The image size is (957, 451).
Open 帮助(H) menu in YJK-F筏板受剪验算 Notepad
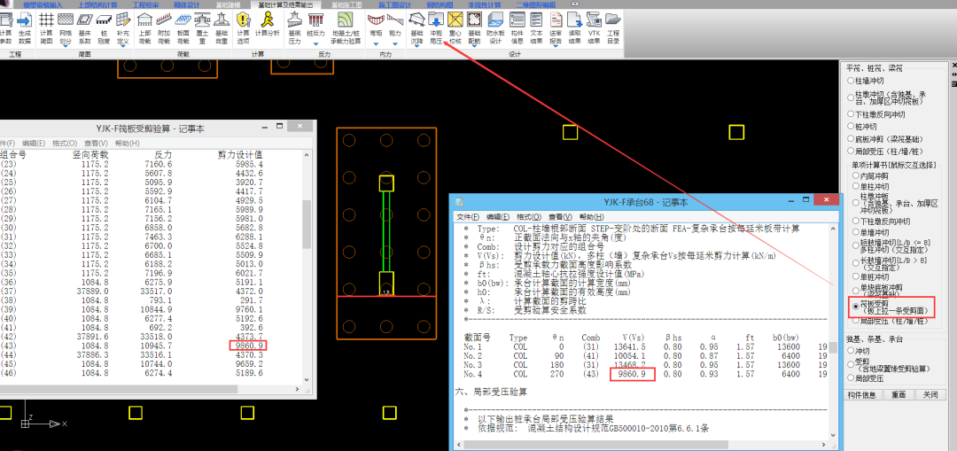(x=127, y=143)
